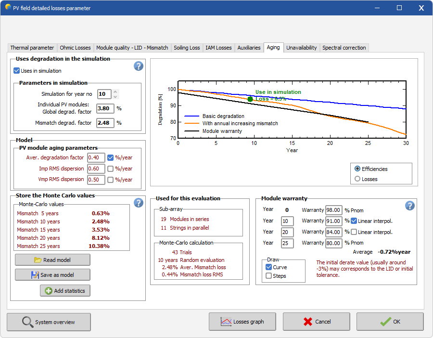Select the Losses radio button
Screen dimensions: 433x338
coord(357,179)
